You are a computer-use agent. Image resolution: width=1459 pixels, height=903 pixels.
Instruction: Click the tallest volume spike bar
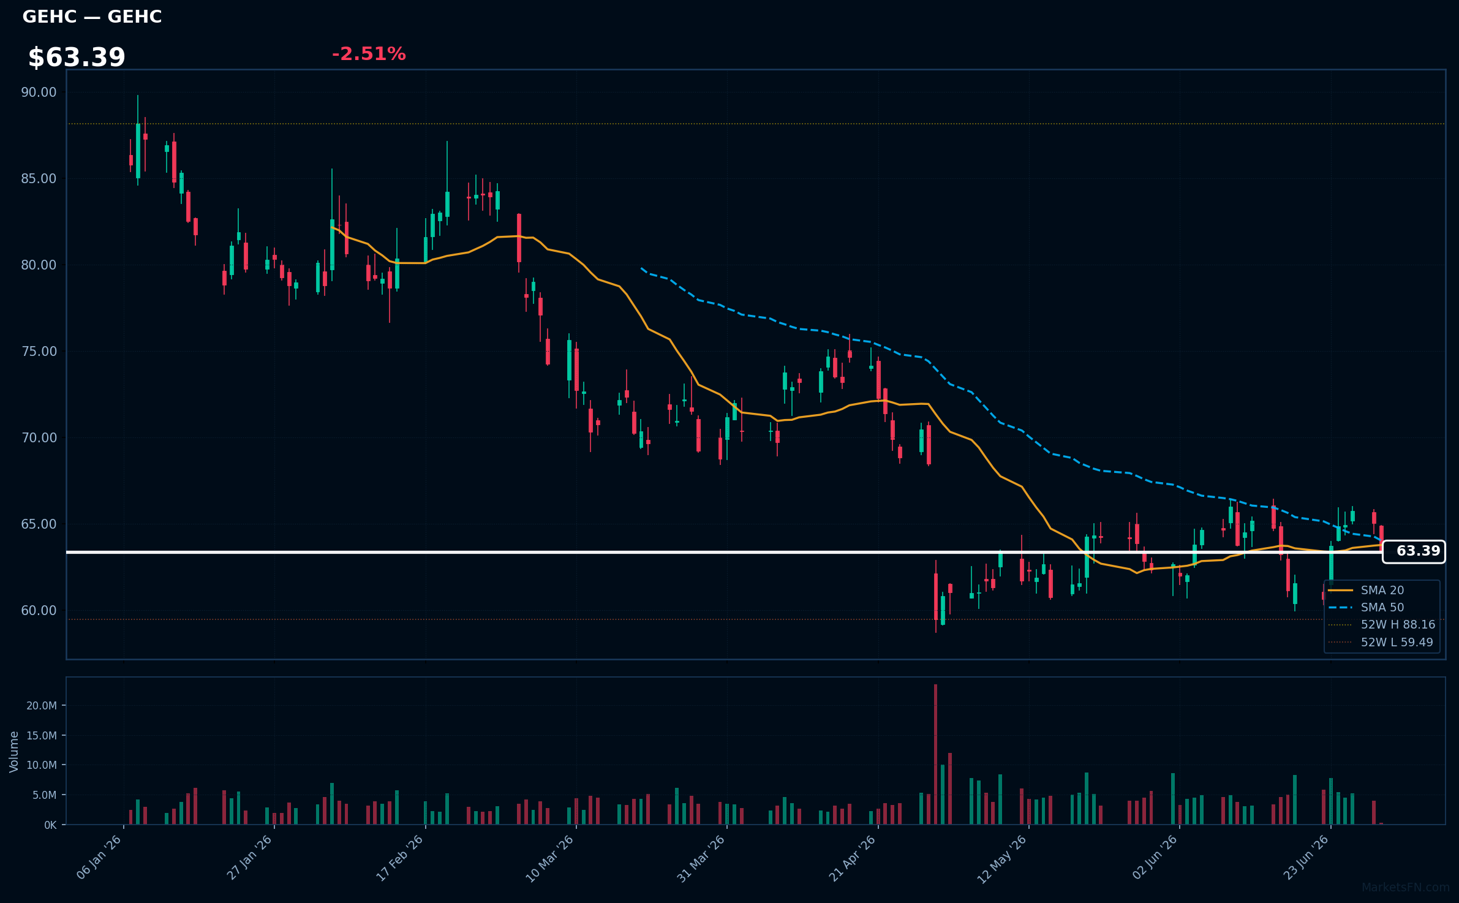[x=935, y=754]
